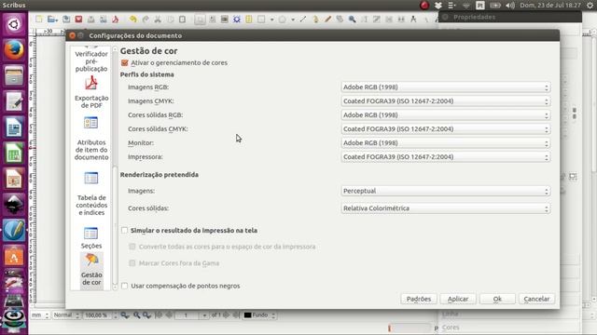Click the black Fundo layer color swatch
597x335 pixels.
point(247,315)
